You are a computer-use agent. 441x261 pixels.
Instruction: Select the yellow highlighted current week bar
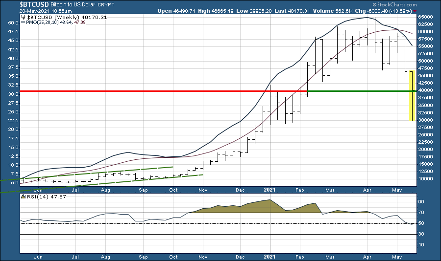tap(413, 95)
